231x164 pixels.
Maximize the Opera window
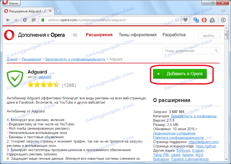coord(213,3)
